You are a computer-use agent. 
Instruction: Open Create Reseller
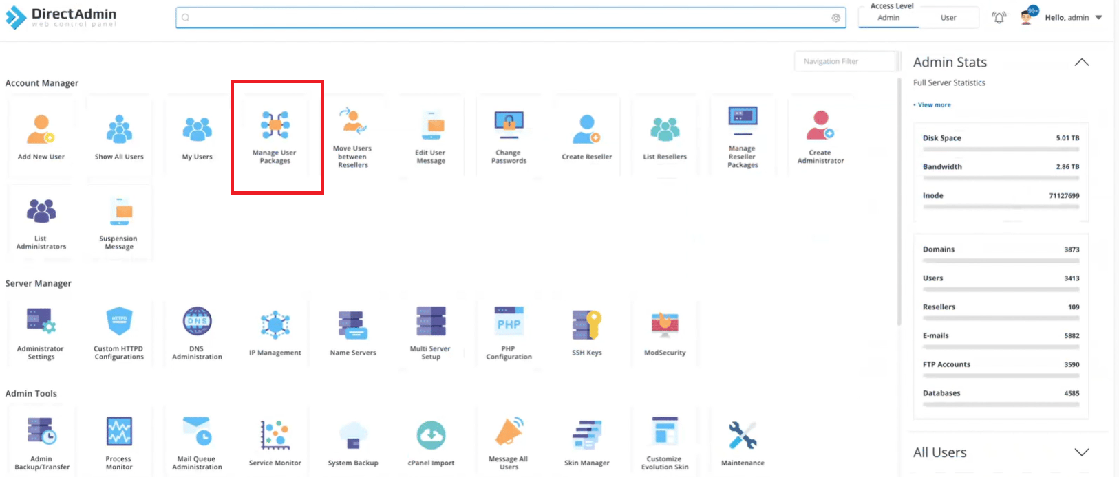tap(587, 136)
